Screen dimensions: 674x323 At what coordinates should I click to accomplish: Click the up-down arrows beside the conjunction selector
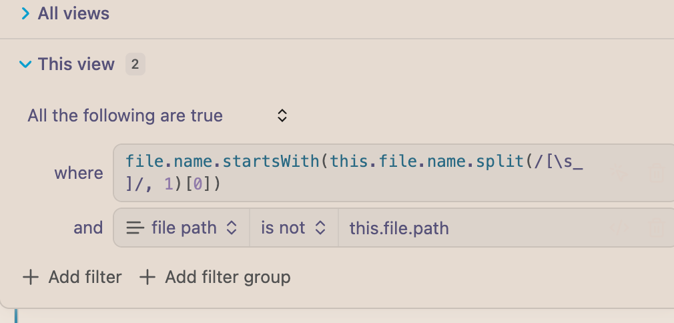(x=282, y=115)
